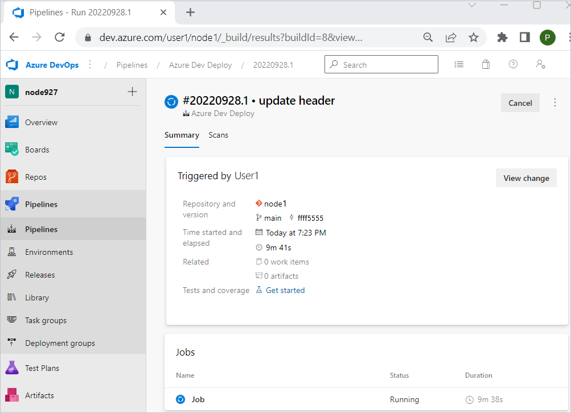Expand the node927 project options with ellipsis
The width and height of the screenshot is (571, 413).
[89, 64]
